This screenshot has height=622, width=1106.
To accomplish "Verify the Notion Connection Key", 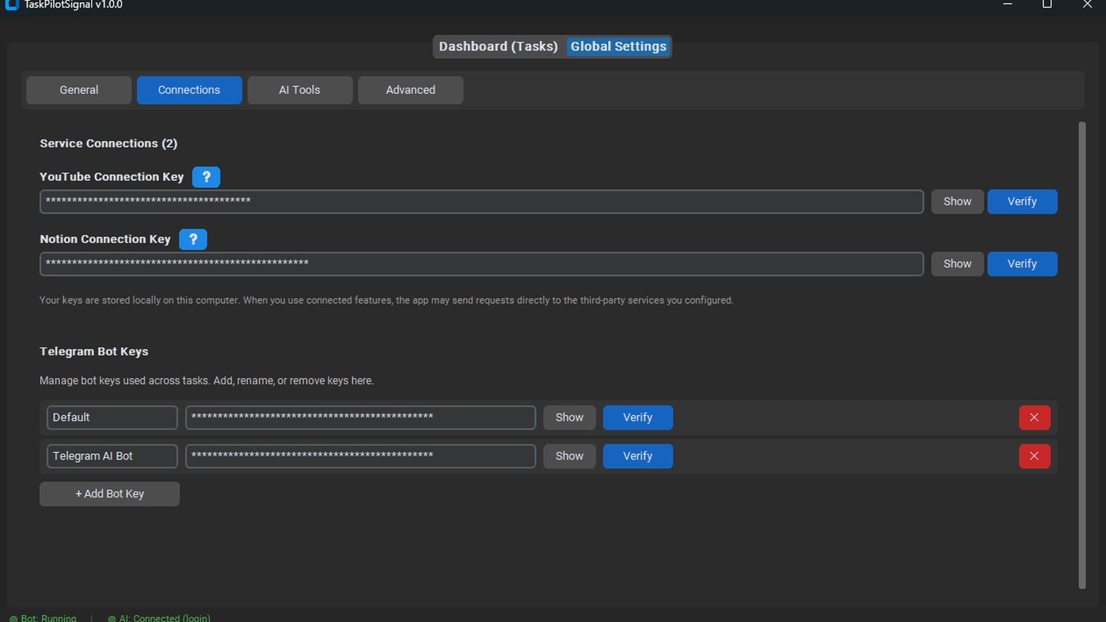I will [x=1022, y=264].
